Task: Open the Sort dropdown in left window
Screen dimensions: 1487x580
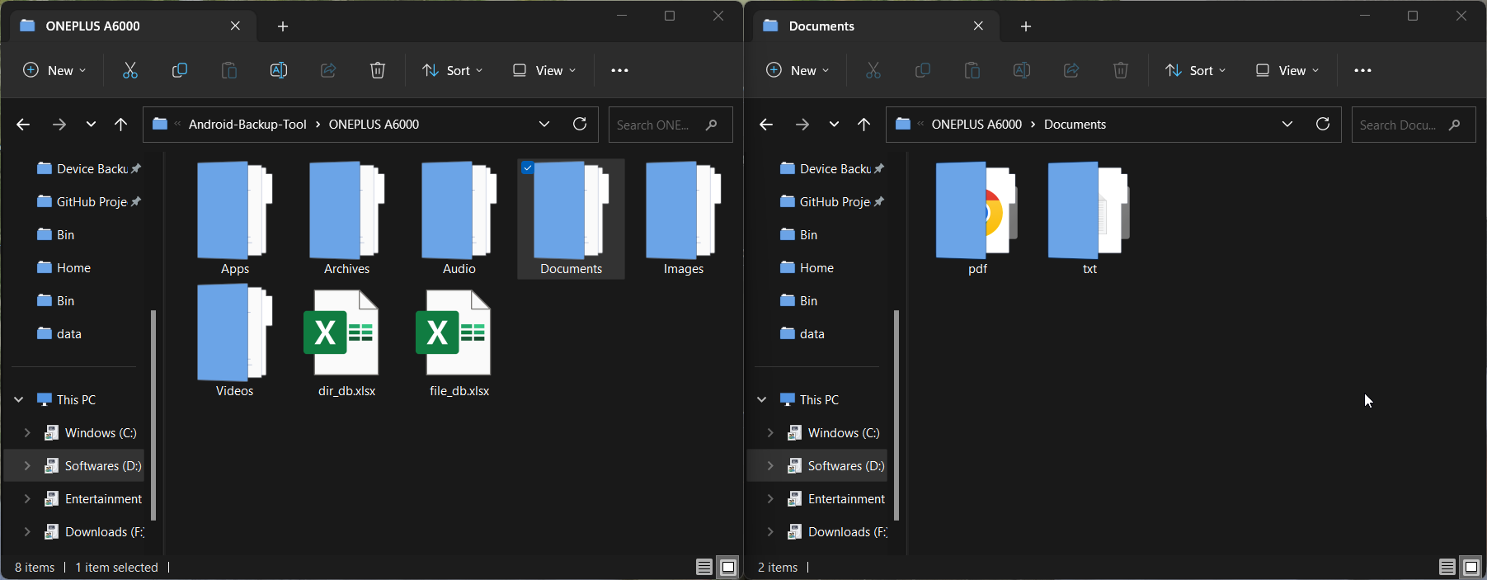Action: point(452,71)
